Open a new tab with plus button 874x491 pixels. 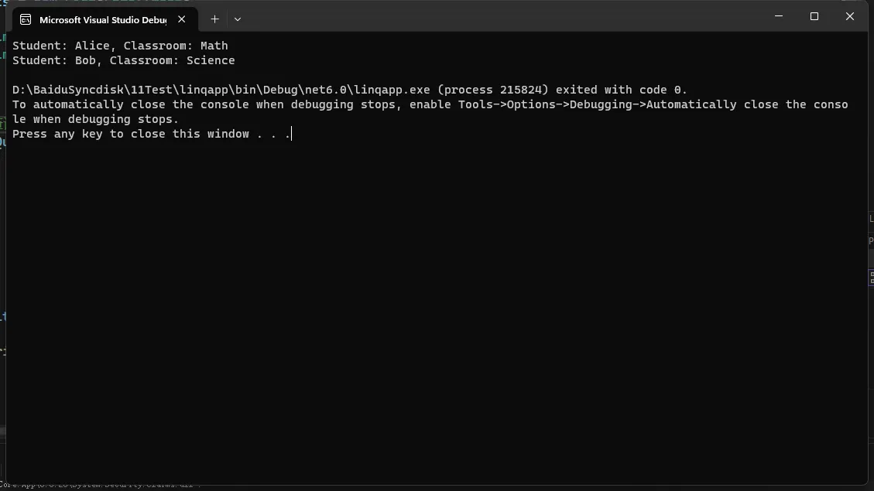[x=214, y=19]
